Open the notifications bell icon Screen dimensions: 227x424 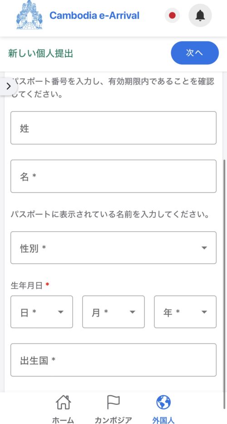click(200, 15)
